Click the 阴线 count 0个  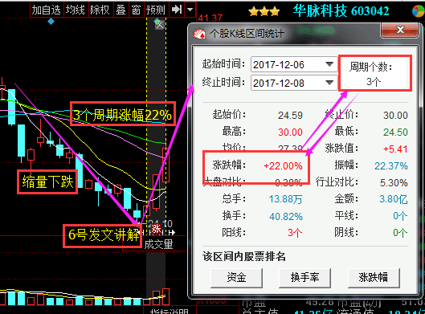tap(400, 233)
